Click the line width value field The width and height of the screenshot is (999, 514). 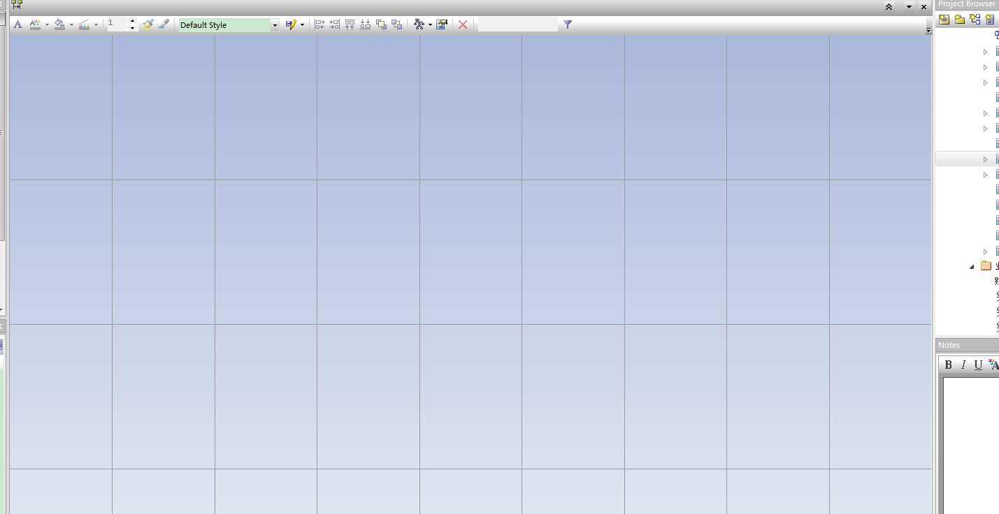117,24
